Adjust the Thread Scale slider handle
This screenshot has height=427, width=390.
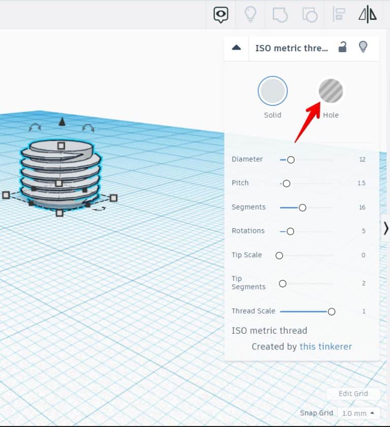click(x=332, y=312)
